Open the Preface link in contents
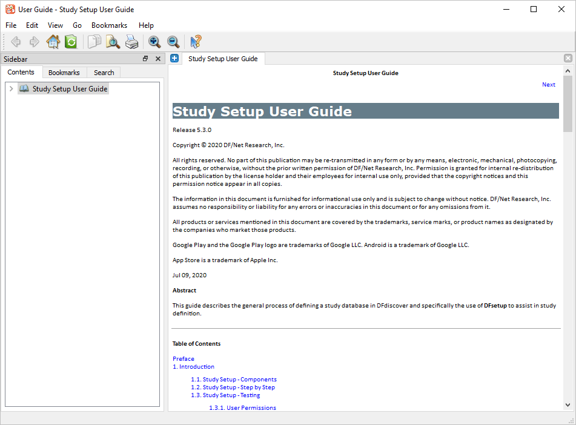This screenshot has width=576, height=425. click(x=183, y=358)
